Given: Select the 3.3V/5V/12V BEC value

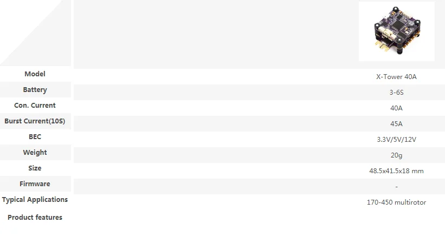Looking at the screenshot, I should tap(396, 140).
